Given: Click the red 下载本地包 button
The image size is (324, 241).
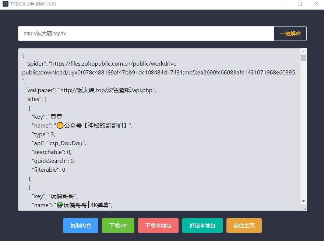Looking at the screenshot, I should point(158,226).
